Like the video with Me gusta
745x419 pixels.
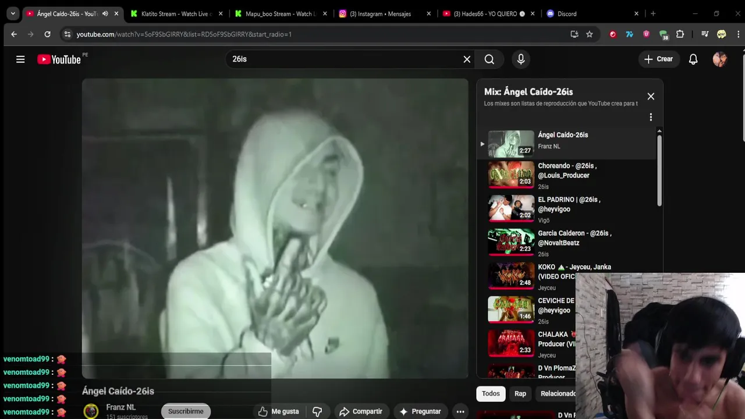click(x=279, y=411)
